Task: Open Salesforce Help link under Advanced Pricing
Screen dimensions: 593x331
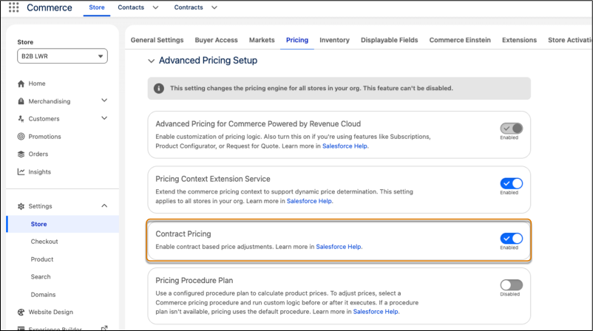Action: (345, 146)
